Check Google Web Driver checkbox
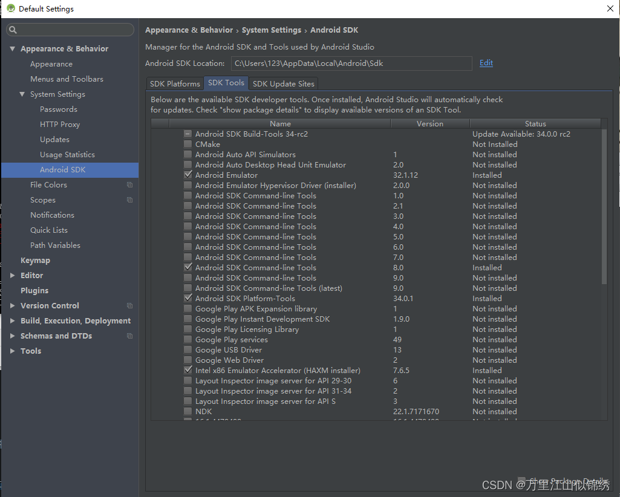 point(188,360)
